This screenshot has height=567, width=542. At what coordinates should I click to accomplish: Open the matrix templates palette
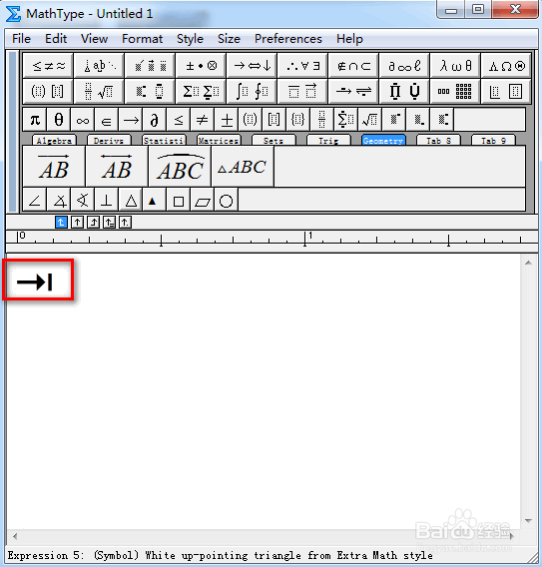(x=455, y=91)
